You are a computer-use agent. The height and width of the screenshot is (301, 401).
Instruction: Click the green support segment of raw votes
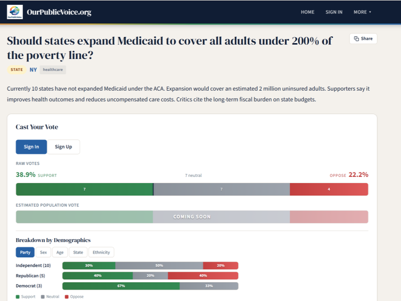click(85, 189)
